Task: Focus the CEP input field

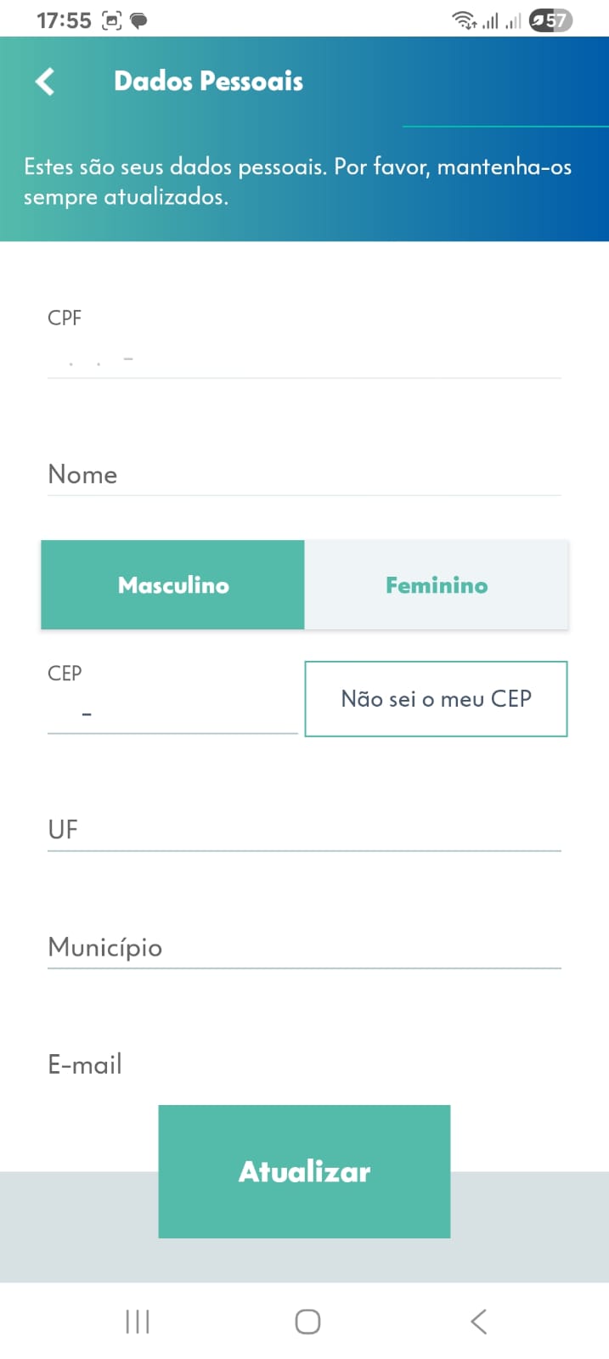Action: coord(172,713)
